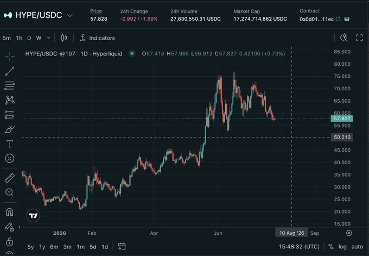Viewport: 369px width, 256px height.
Task: Open chart axis settings gear
Action: (349, 233)
